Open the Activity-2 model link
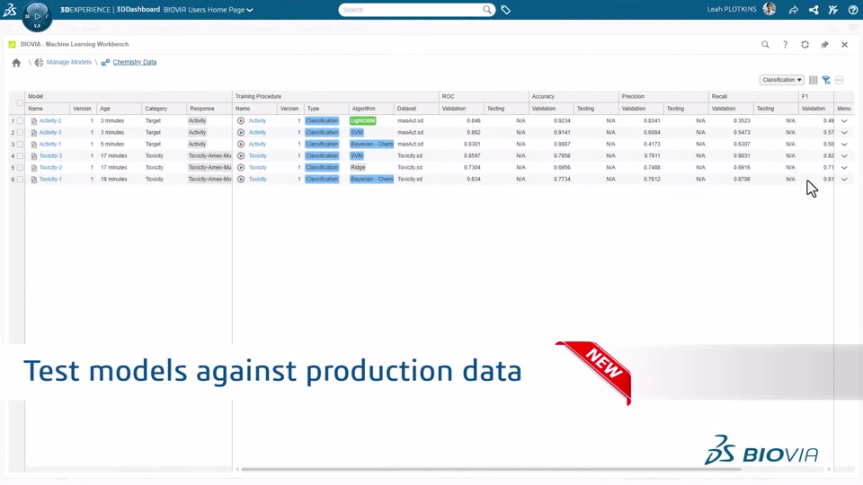This screenshot has width=863, height=485. [x=50, y=121]
